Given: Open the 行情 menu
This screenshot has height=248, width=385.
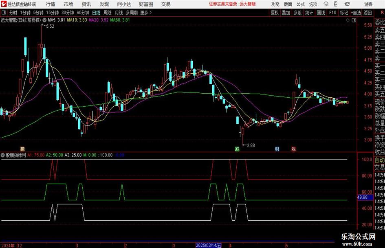Looking at the screenshot, I should [x=51, y=4].
